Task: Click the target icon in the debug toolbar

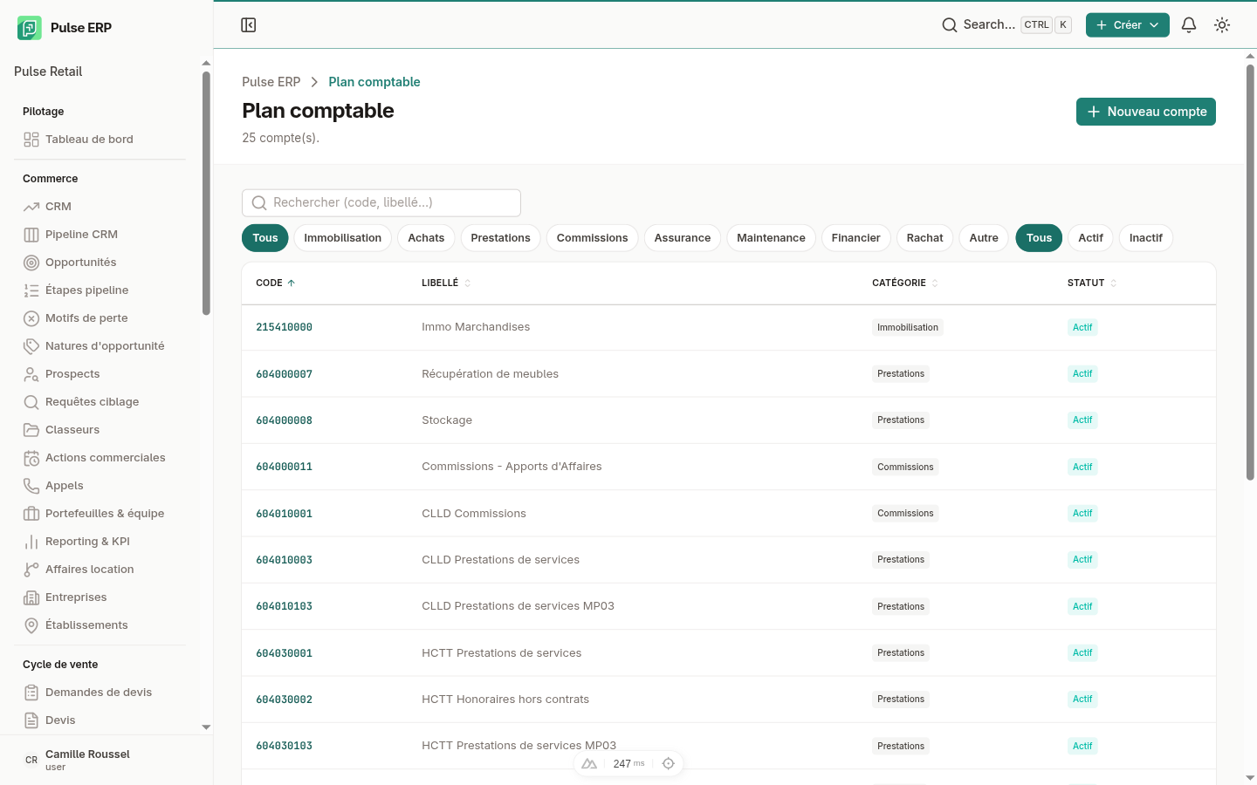Action: click(x=669, y=763)
